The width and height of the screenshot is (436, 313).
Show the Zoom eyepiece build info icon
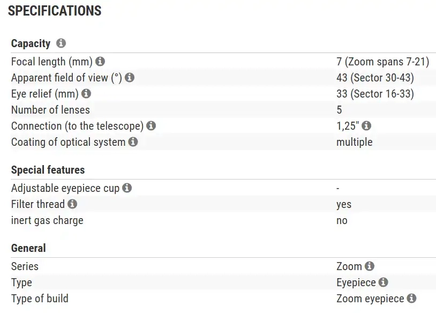[x=411, y=299]
